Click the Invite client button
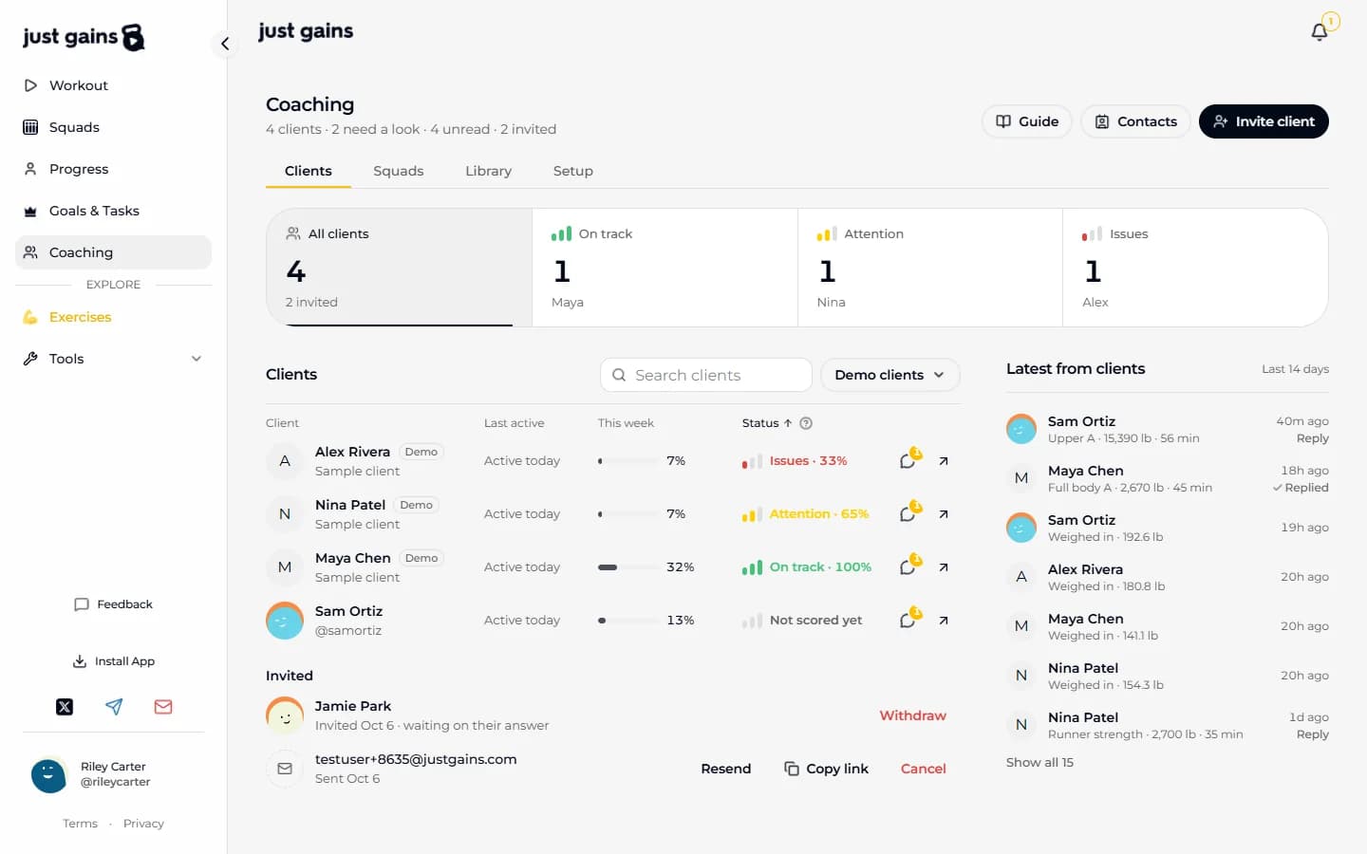Screen dimensions: 1367x854 (1264, 121)
